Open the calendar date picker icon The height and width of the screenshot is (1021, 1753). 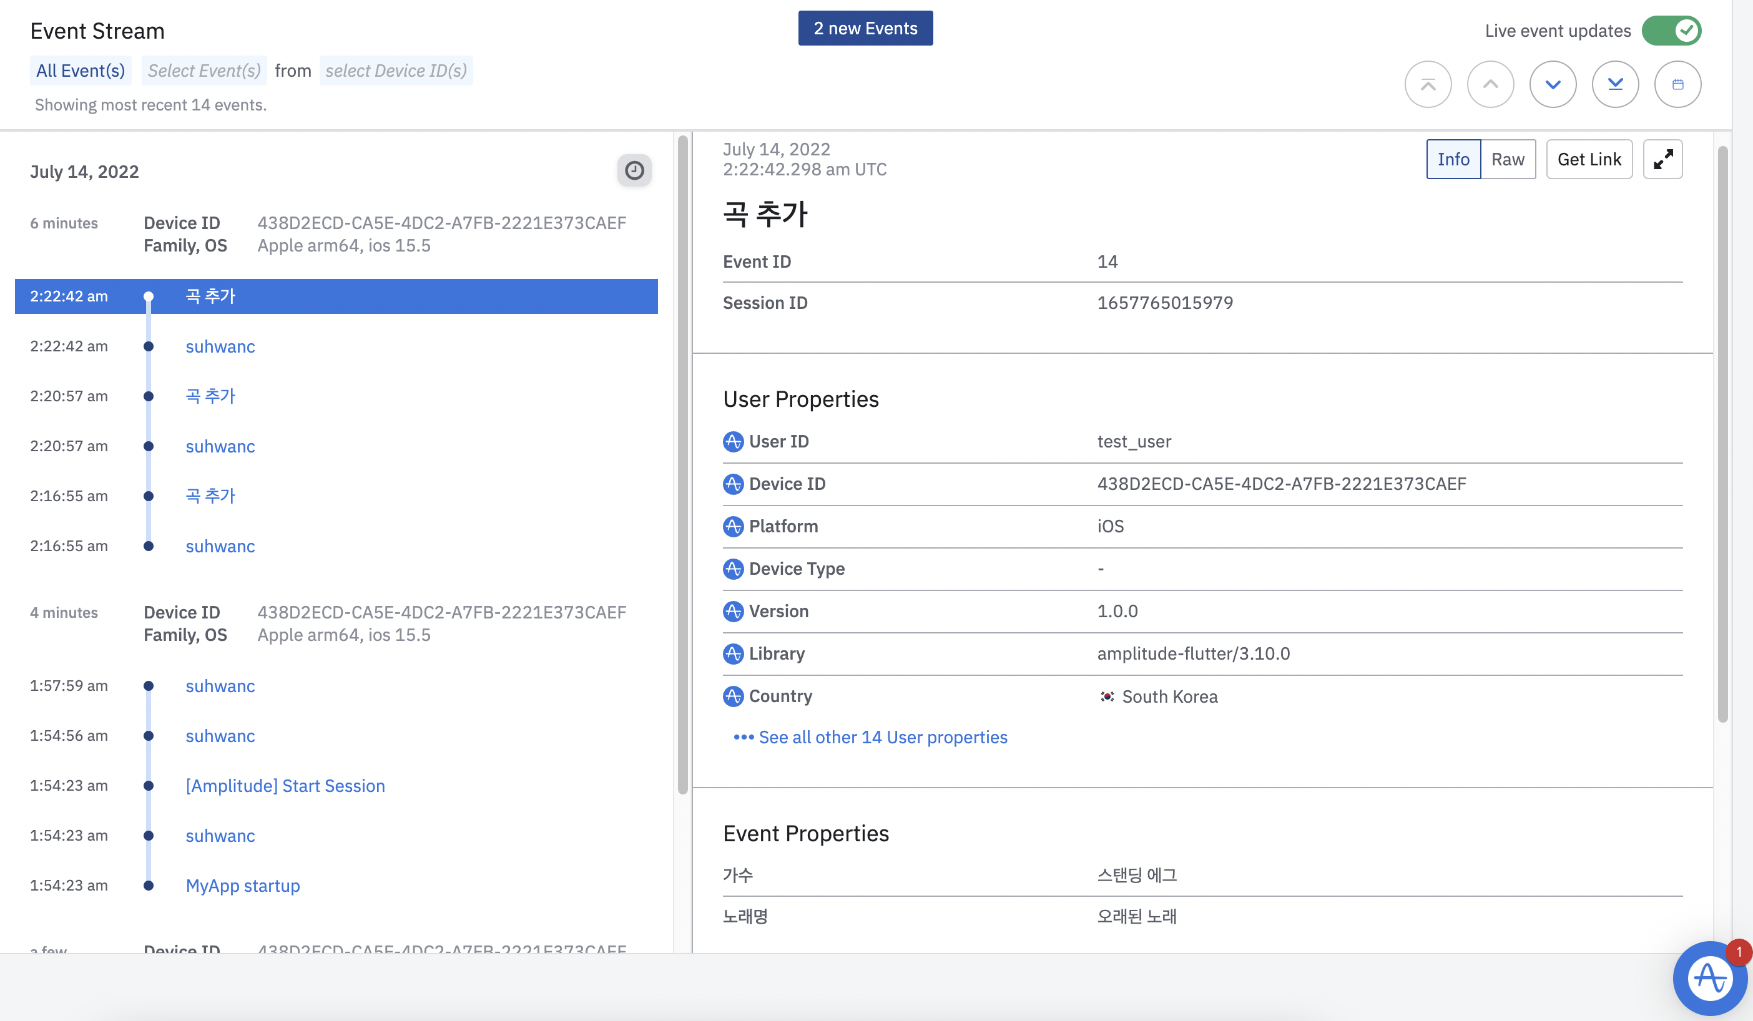coord(1677,84)
